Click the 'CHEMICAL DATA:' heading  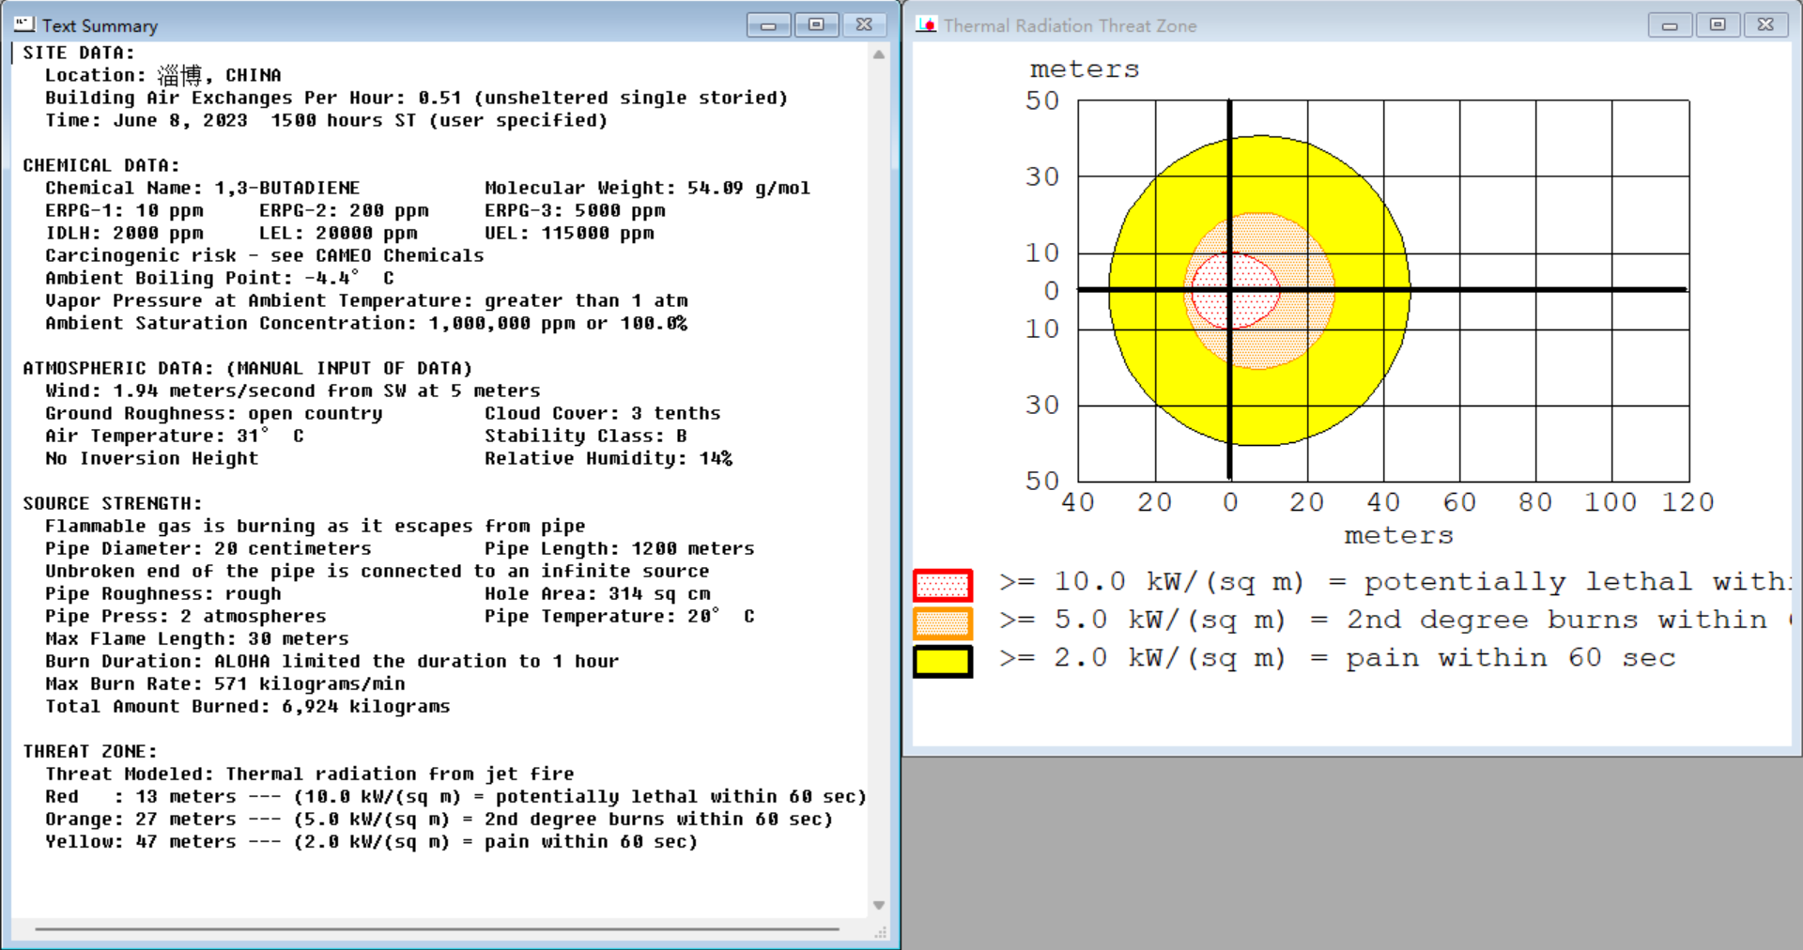pyautogui.click(x=101, y=165)
